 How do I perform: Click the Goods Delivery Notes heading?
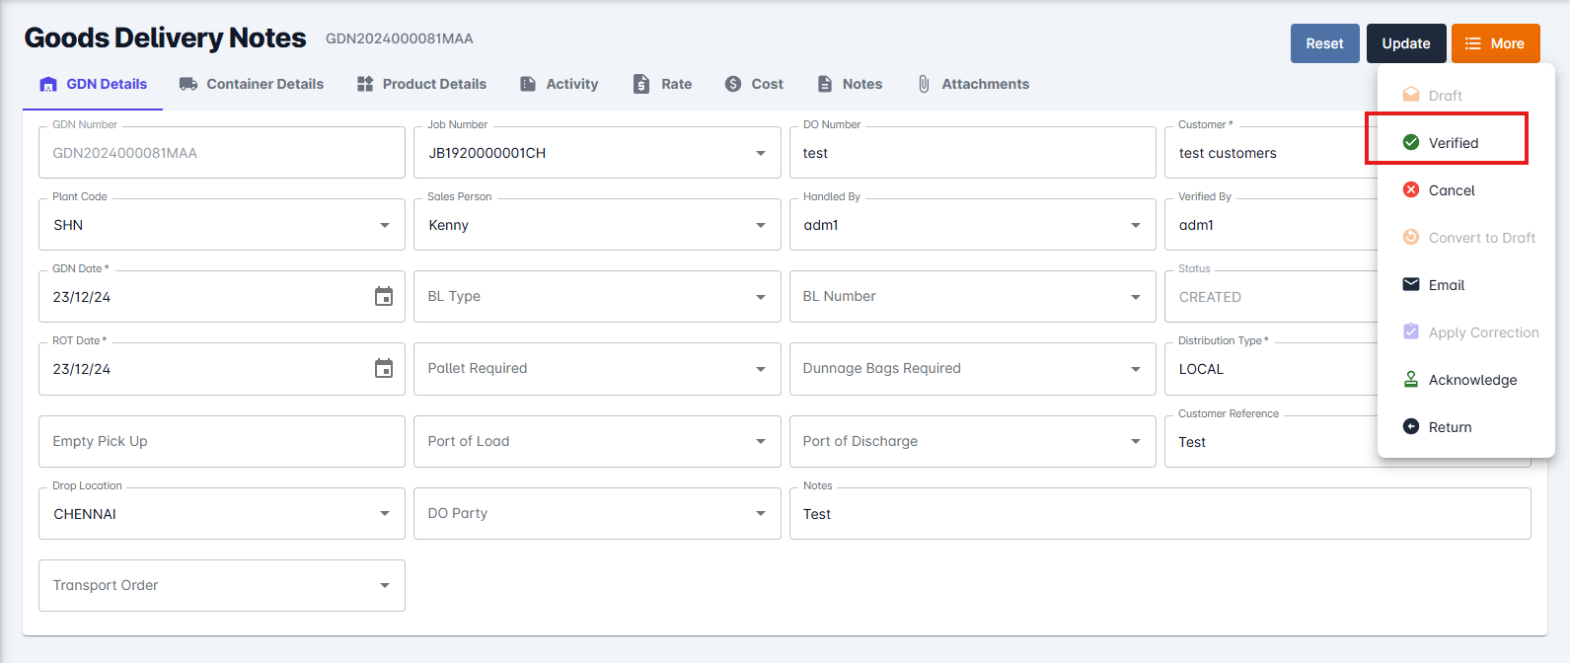click(x=165, y=37)
